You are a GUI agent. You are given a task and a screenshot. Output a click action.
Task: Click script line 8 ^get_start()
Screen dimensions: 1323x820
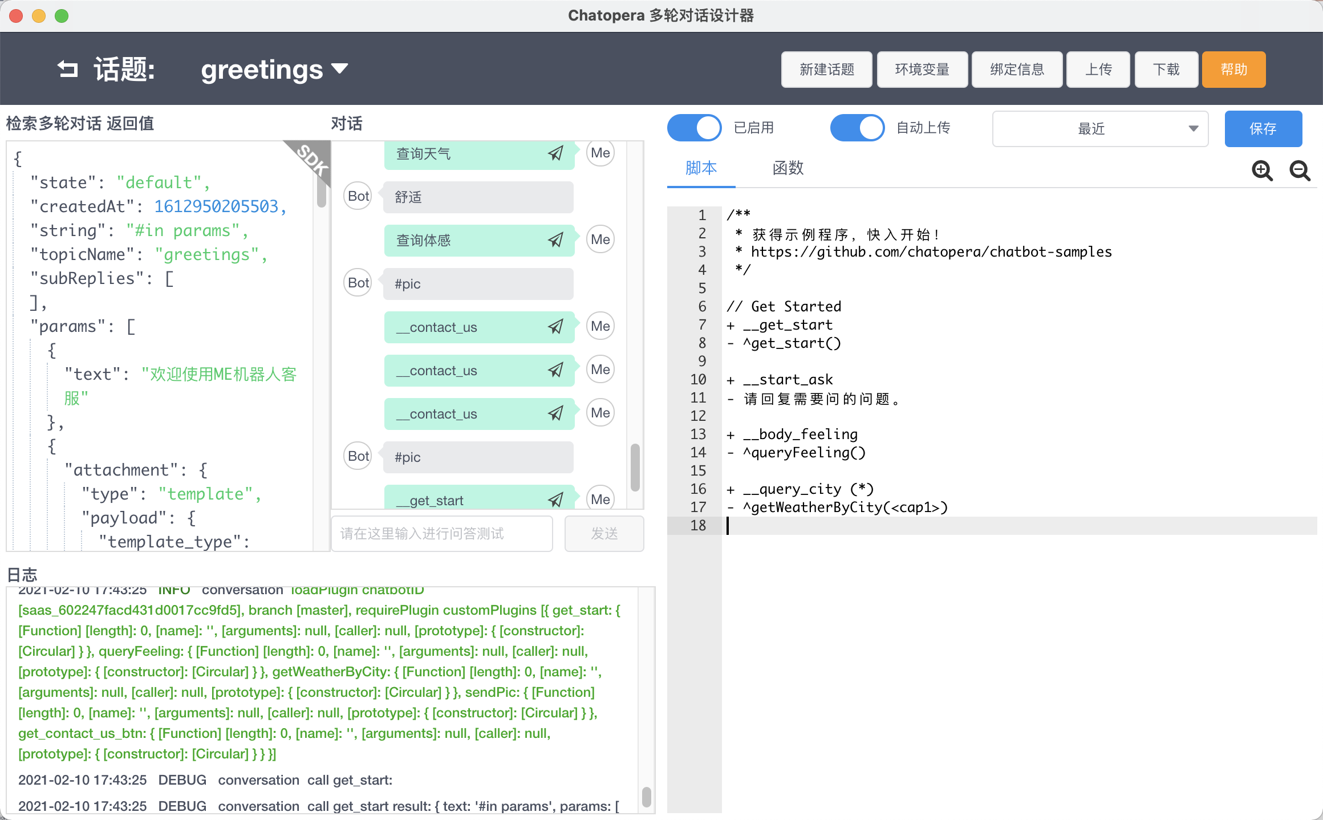click(784, 343)
